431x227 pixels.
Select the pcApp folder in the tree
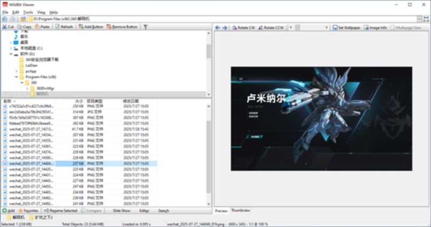[31, 71]
